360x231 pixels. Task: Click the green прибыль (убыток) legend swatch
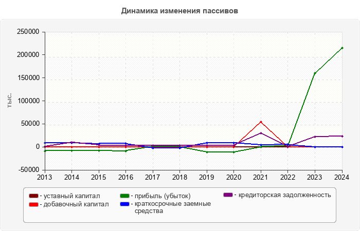[x=124, y=196]
